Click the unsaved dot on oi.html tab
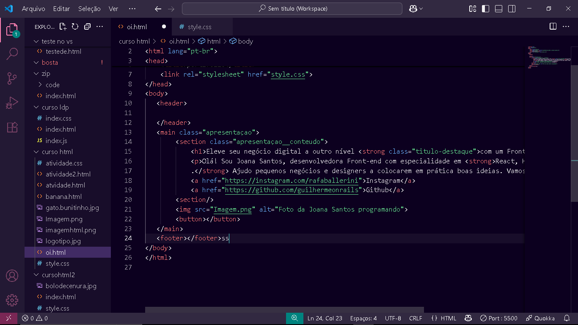 (164, 27)
